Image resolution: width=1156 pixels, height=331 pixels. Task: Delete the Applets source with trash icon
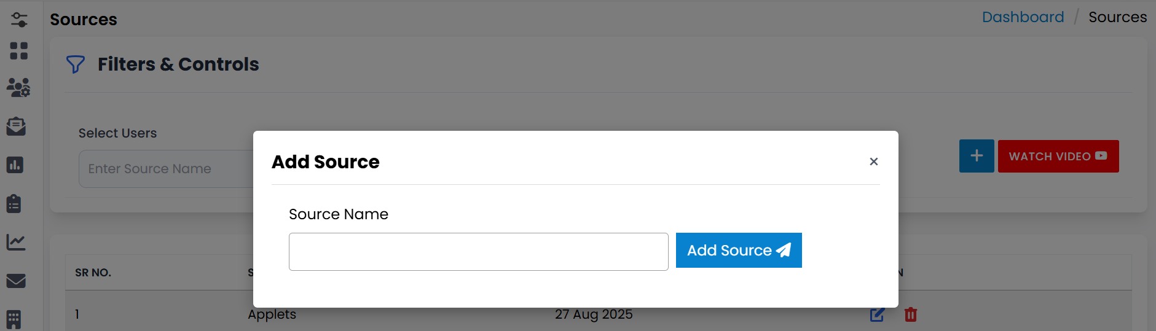pyautogui.click(x=911, y=315)
